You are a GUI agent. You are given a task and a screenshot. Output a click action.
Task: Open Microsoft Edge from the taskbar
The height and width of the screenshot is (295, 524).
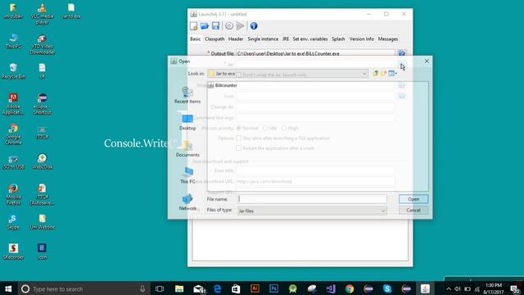(x=217, y=288)
